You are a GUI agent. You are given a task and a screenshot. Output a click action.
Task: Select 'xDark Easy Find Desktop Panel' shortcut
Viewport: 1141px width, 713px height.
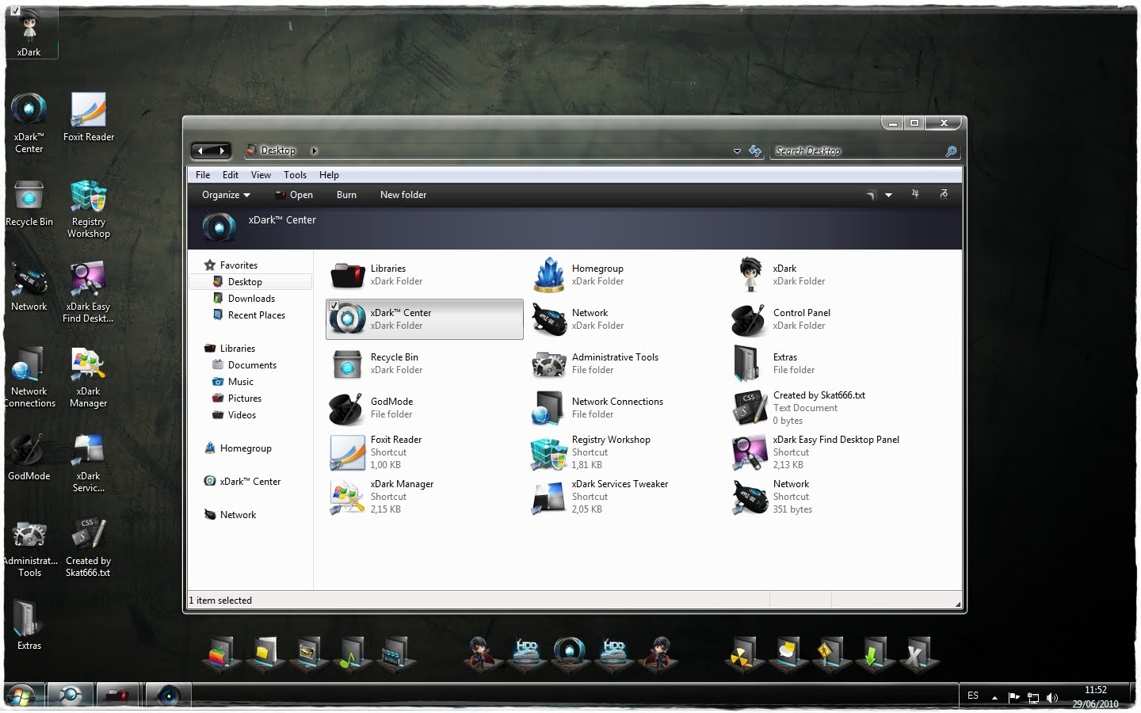(x=816, y=452)
